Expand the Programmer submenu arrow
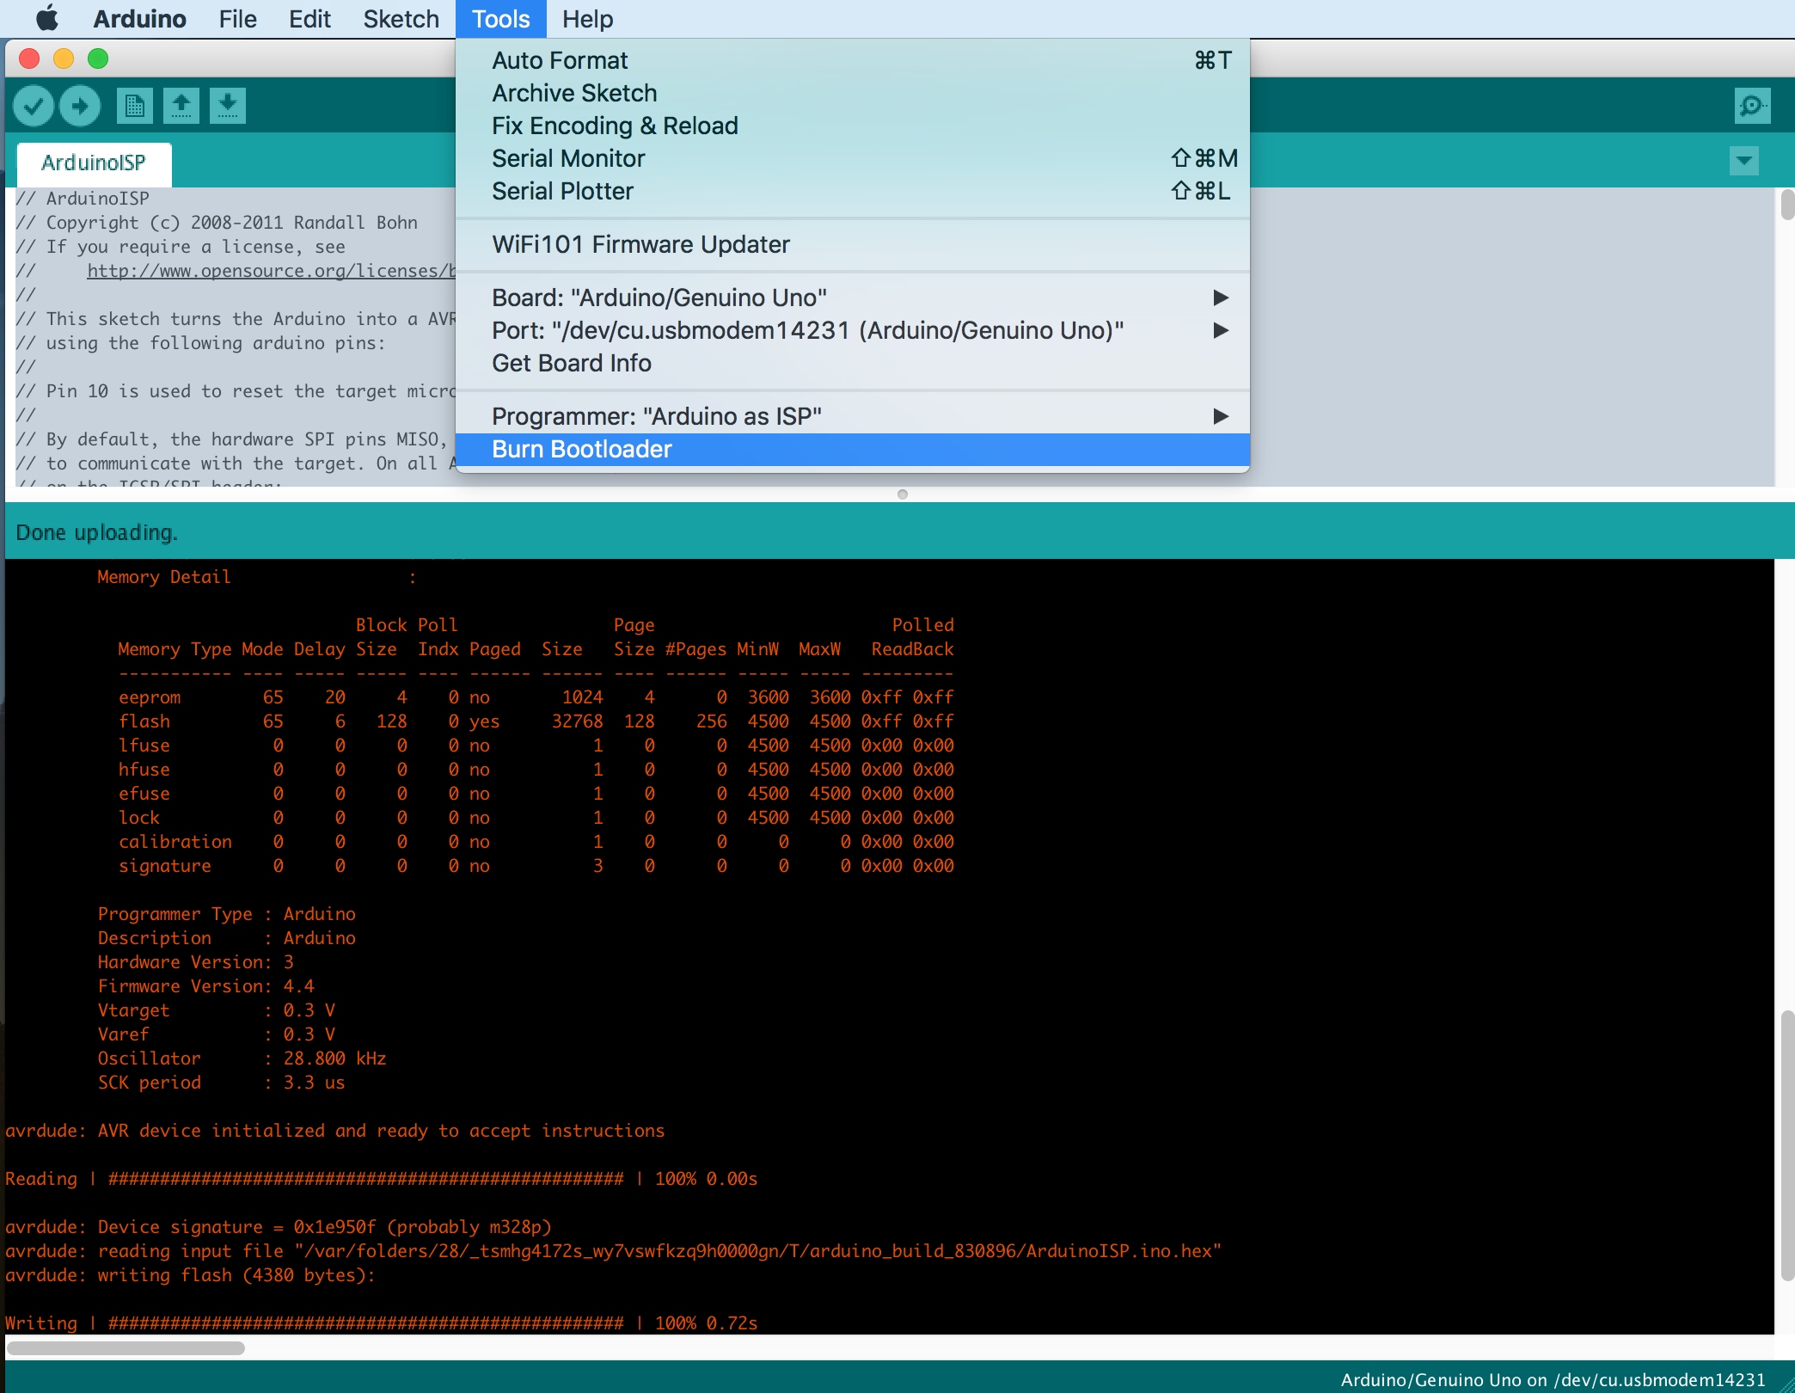 point(1221,416)
